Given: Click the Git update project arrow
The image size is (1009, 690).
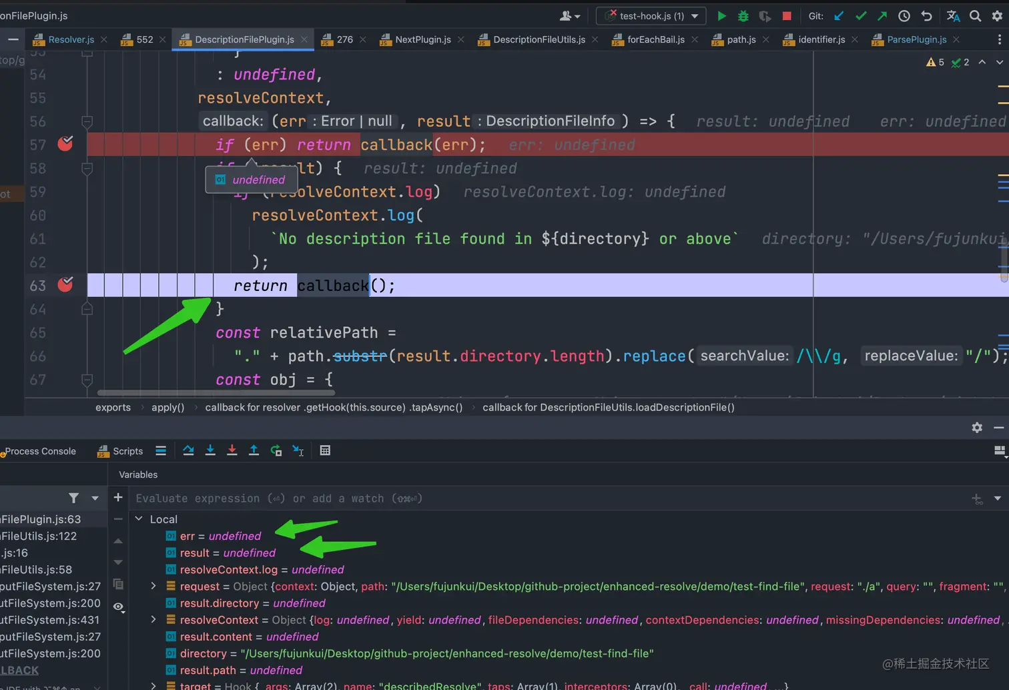Looking at the screenshot, I should [839, 16].
